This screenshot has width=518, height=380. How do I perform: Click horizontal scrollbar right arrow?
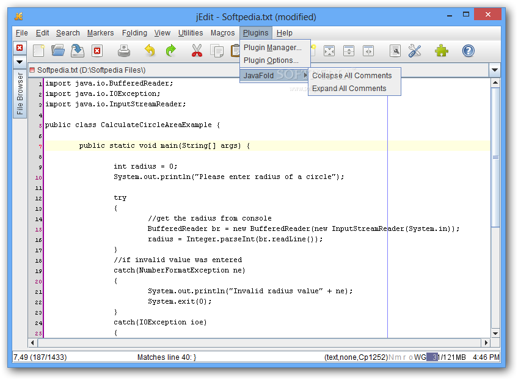point(486,343)
